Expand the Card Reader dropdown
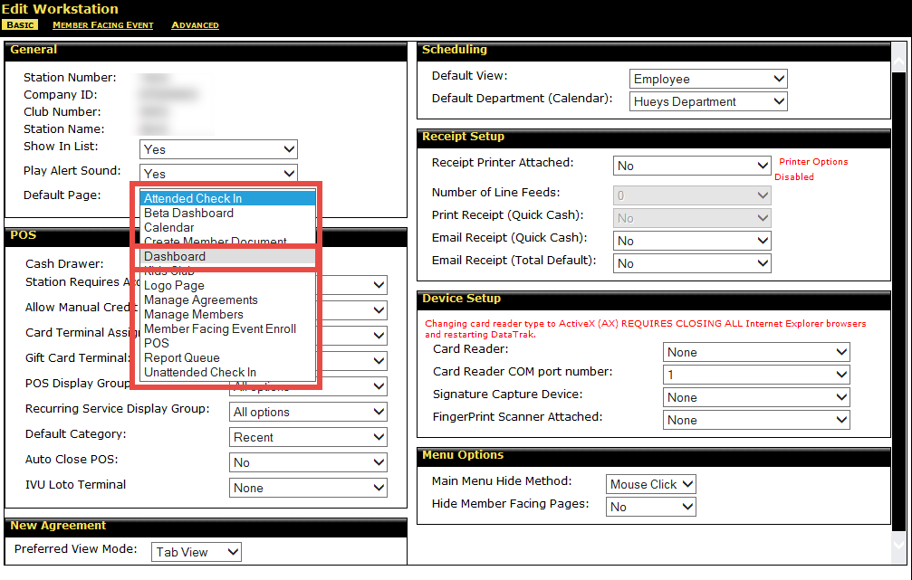 (x=756, y=352)
